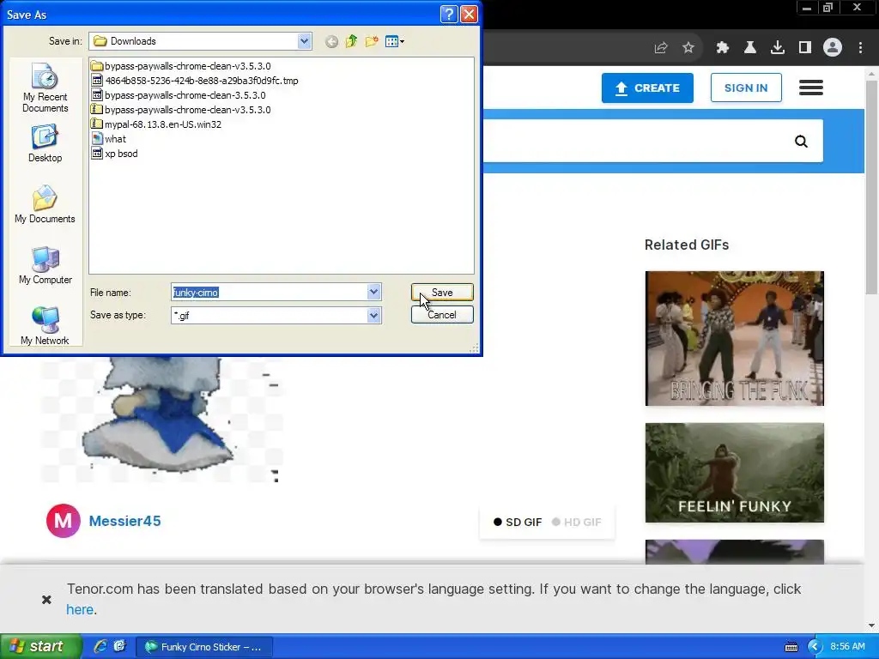Click the page vertical scrollbar thumb
879x659 pixels.
[872, 188]
